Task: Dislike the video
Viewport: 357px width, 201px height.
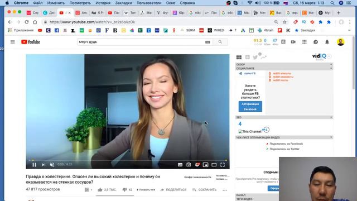Action: click(x=127, y=190)
